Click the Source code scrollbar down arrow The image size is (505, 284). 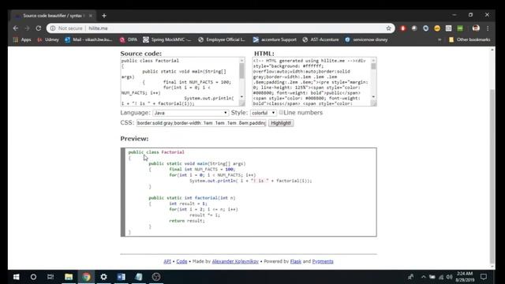242,97
